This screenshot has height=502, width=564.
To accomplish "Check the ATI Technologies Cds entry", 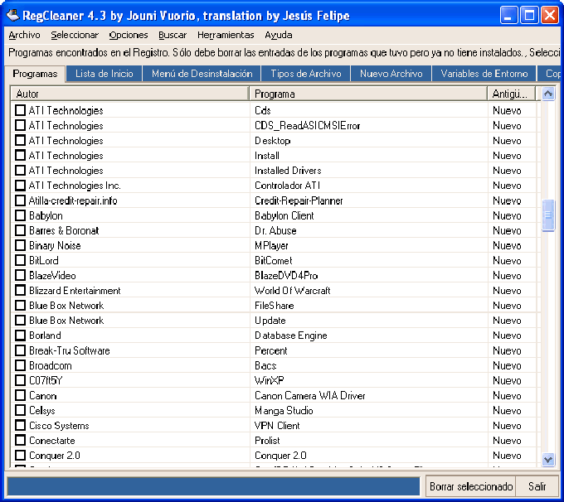I will point(21,110).
